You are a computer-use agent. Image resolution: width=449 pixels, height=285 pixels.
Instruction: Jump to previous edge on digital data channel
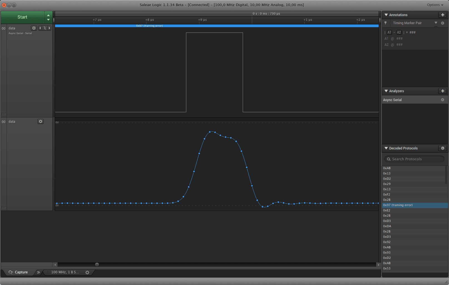(40, 28)
